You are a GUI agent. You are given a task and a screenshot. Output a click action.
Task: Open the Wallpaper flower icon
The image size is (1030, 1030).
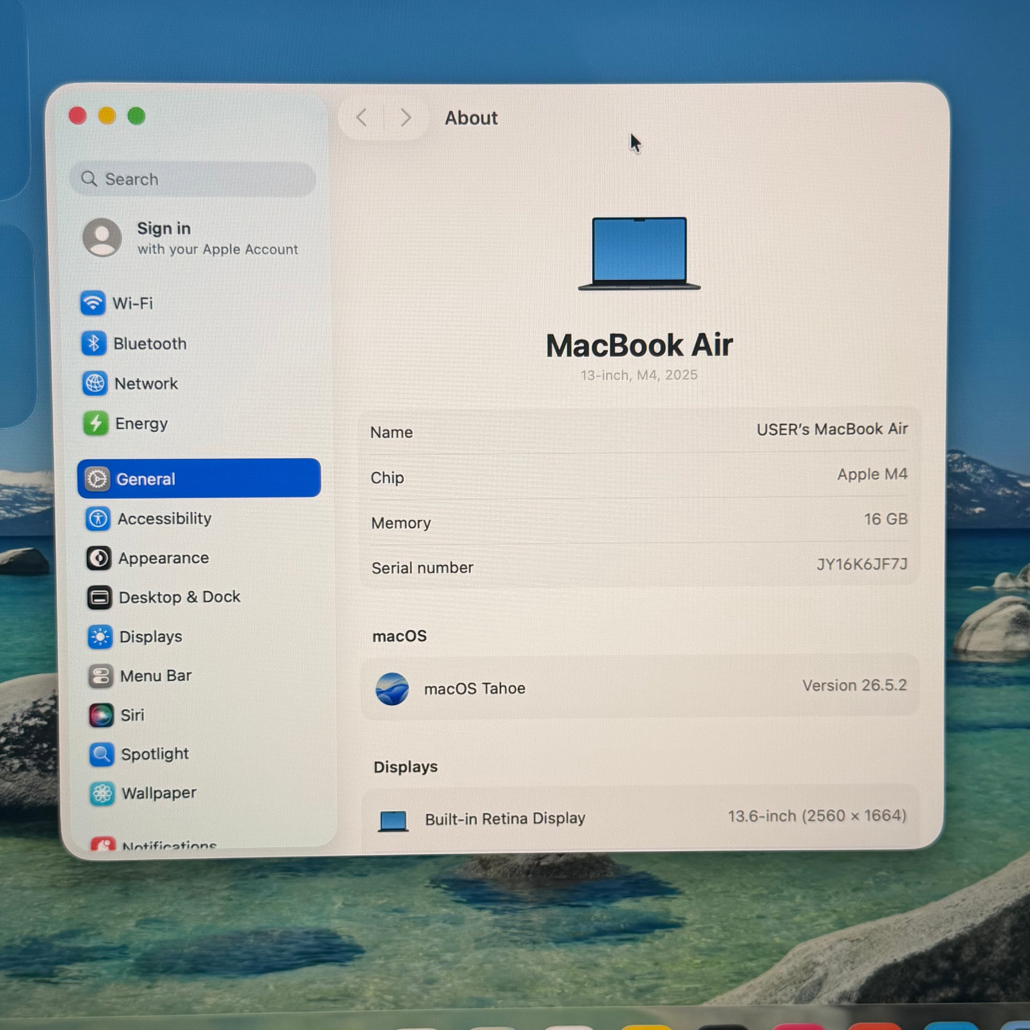tap(102, 794)
